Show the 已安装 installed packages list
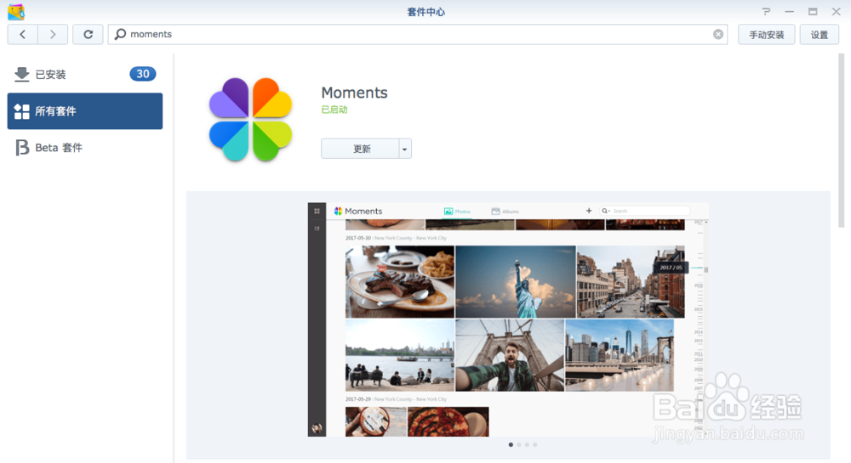 (x=84, y=74)
